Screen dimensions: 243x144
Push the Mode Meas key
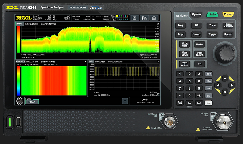(x=184, y=44)
